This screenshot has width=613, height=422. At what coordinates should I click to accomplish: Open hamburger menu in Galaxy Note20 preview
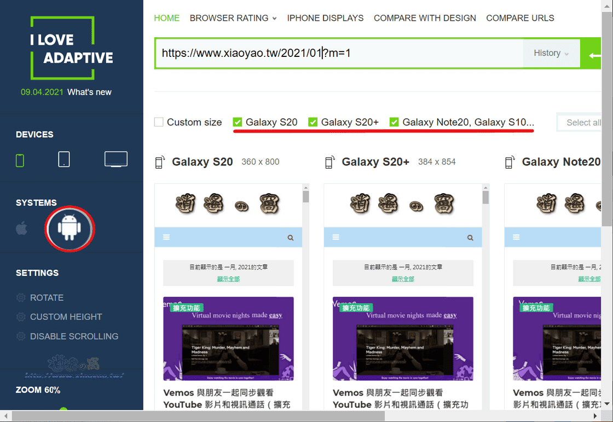pyautogui.click(x=516, y=237)
